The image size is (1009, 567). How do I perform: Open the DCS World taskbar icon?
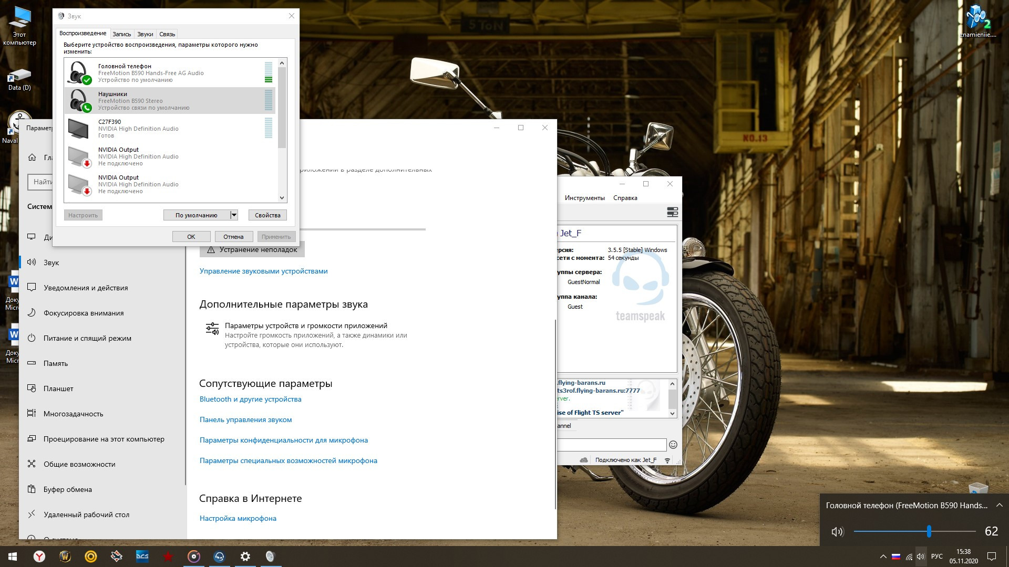click(142, 556)
